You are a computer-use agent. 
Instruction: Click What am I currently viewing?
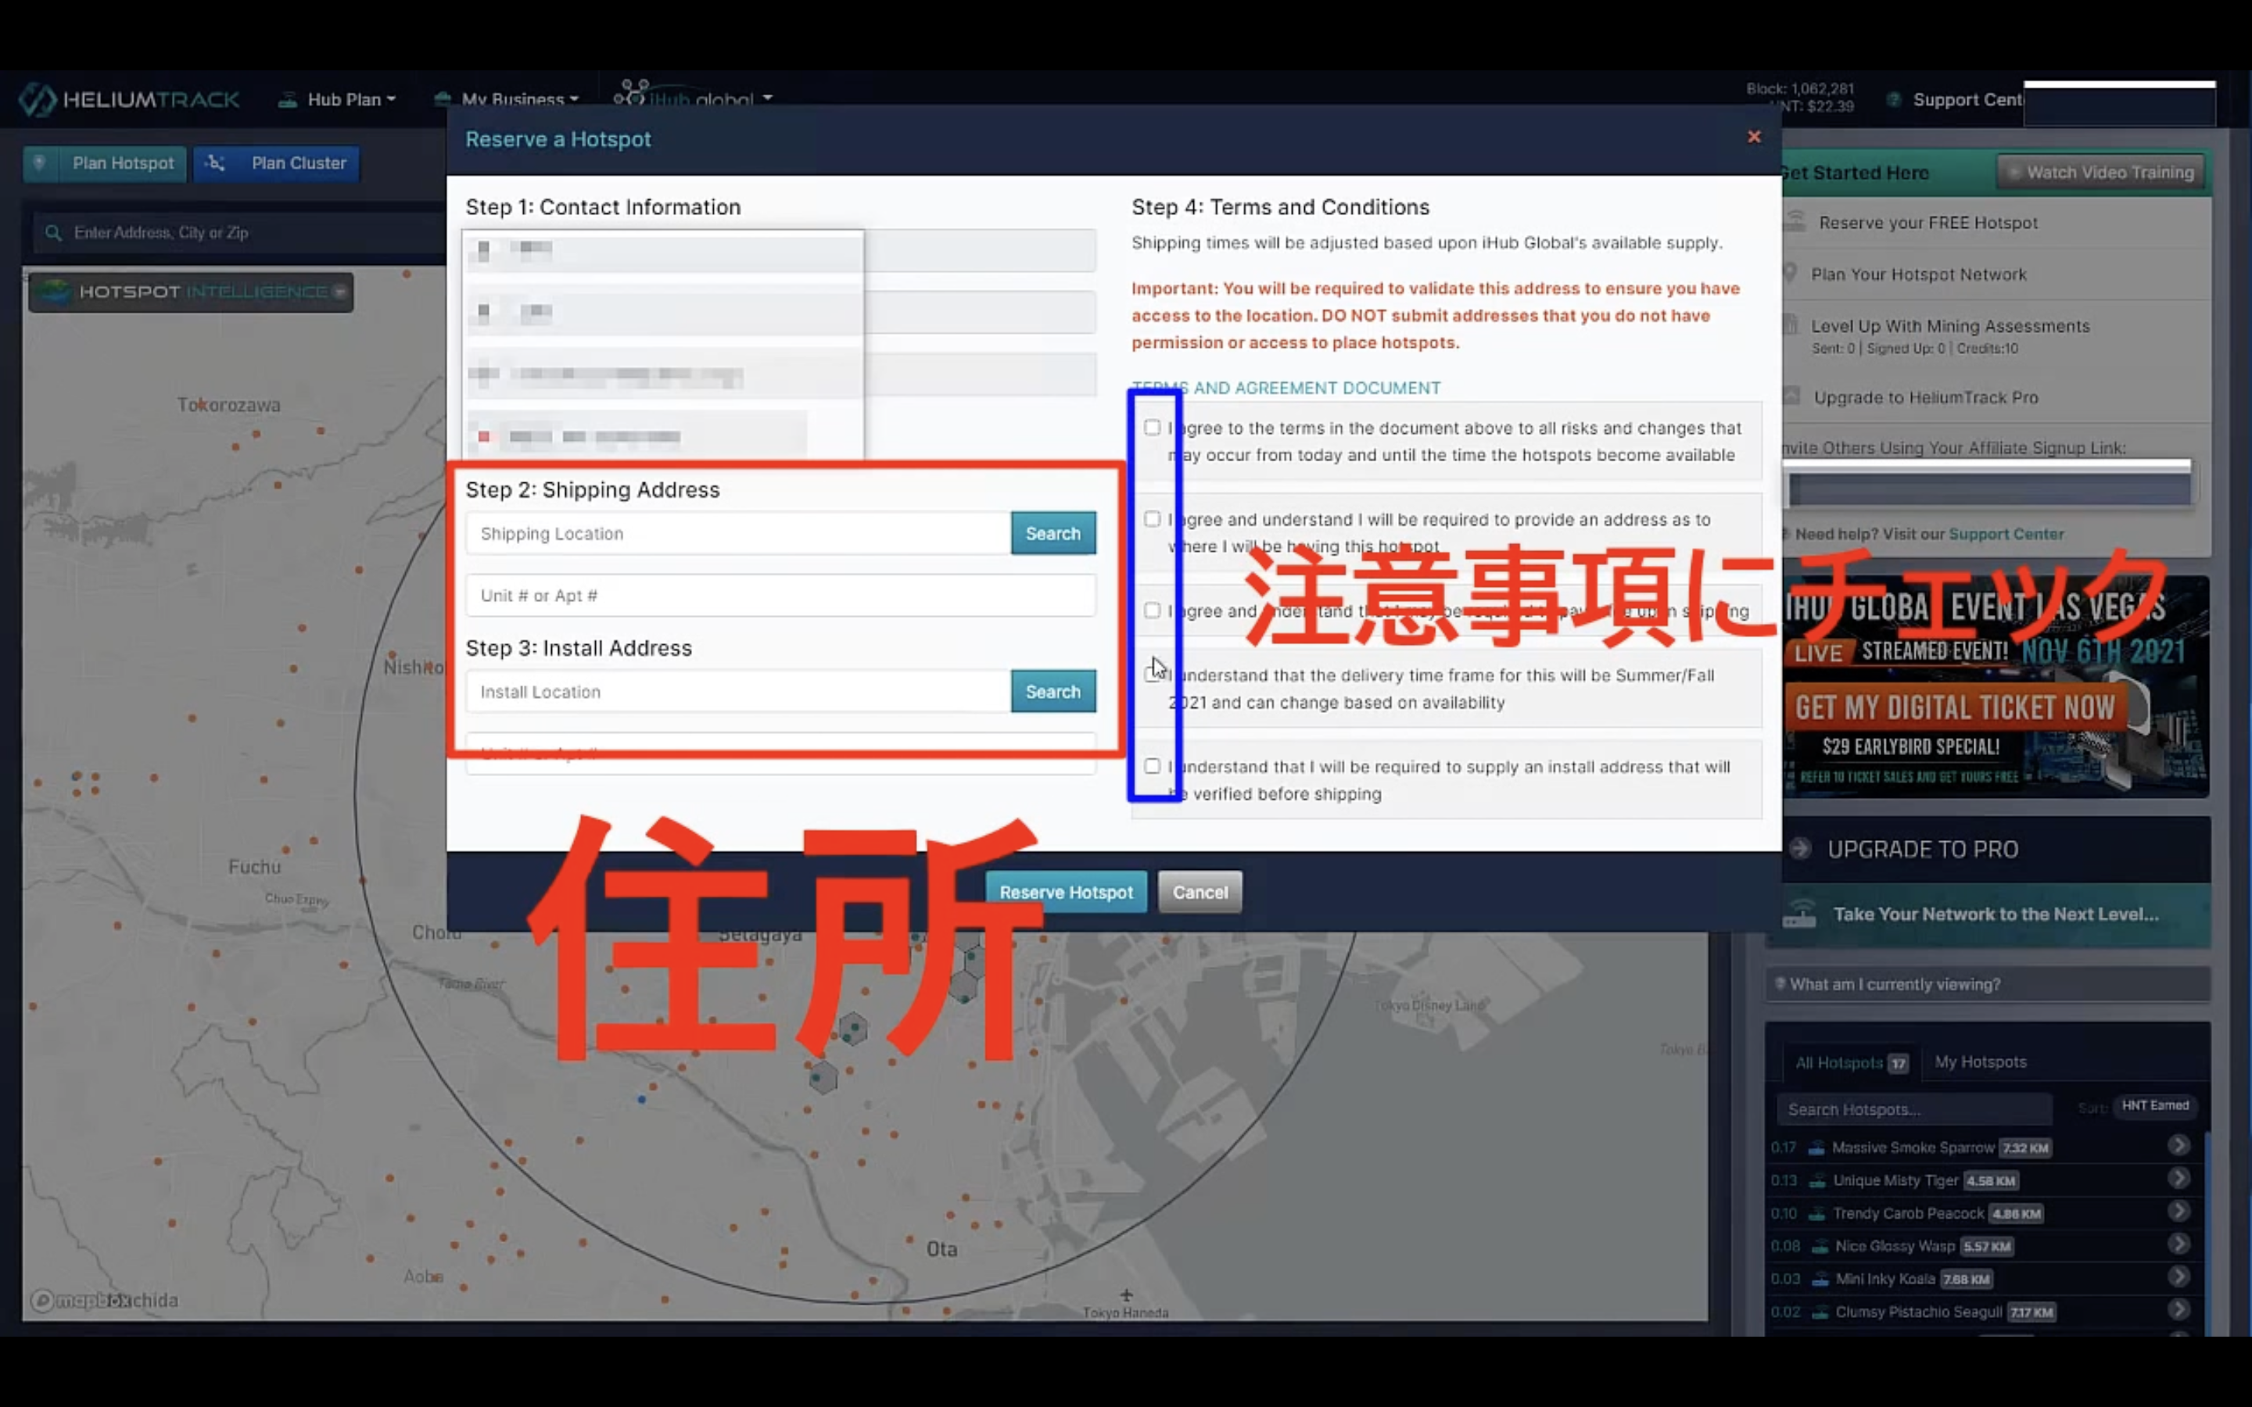pyautogui.click(x=1987, y=985)
